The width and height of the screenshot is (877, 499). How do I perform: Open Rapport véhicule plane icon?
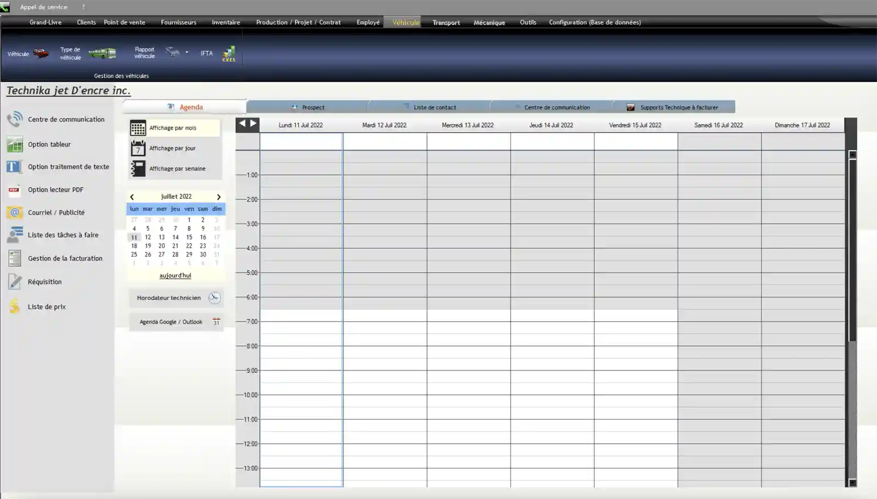172,52
